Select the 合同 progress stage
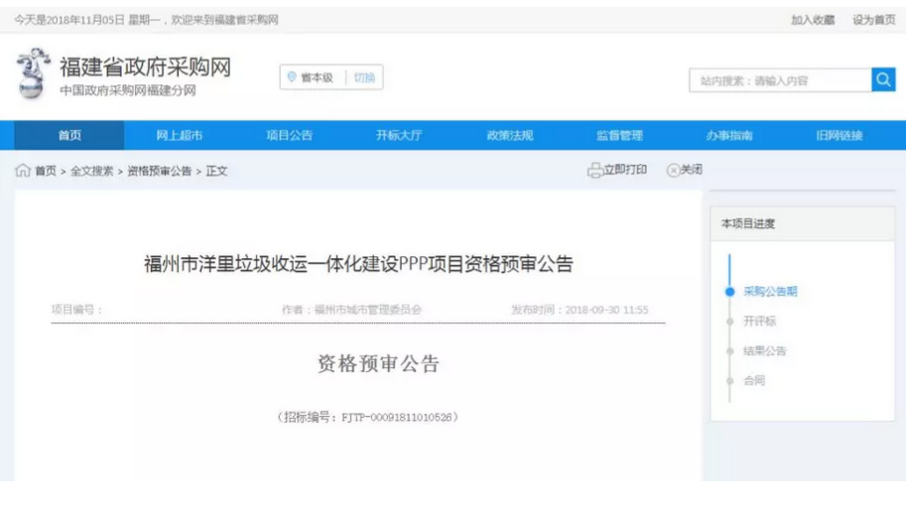The height and width of the screenshot is (515, 908). click(x=754, y=381)
